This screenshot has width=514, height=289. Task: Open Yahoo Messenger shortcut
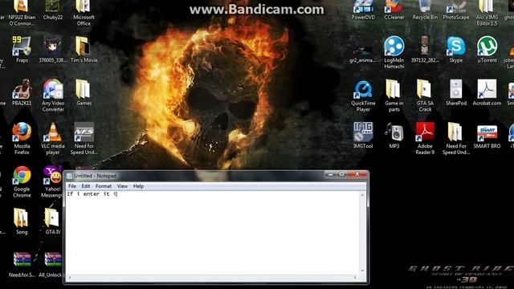pyautogui.click(x=52, y=181)
